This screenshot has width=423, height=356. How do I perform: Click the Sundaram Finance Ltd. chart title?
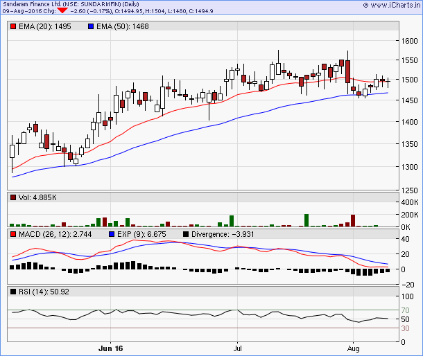point(71,4)
